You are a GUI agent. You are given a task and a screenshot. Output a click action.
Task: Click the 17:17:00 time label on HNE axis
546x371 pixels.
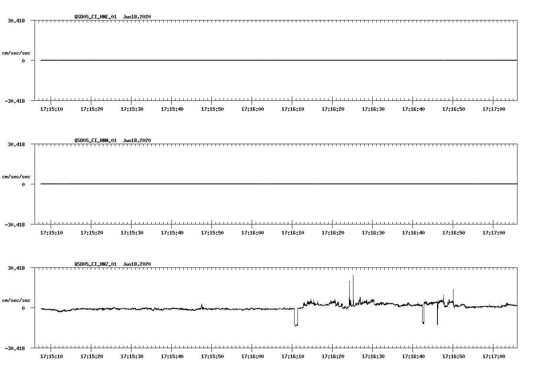[494, 109]
